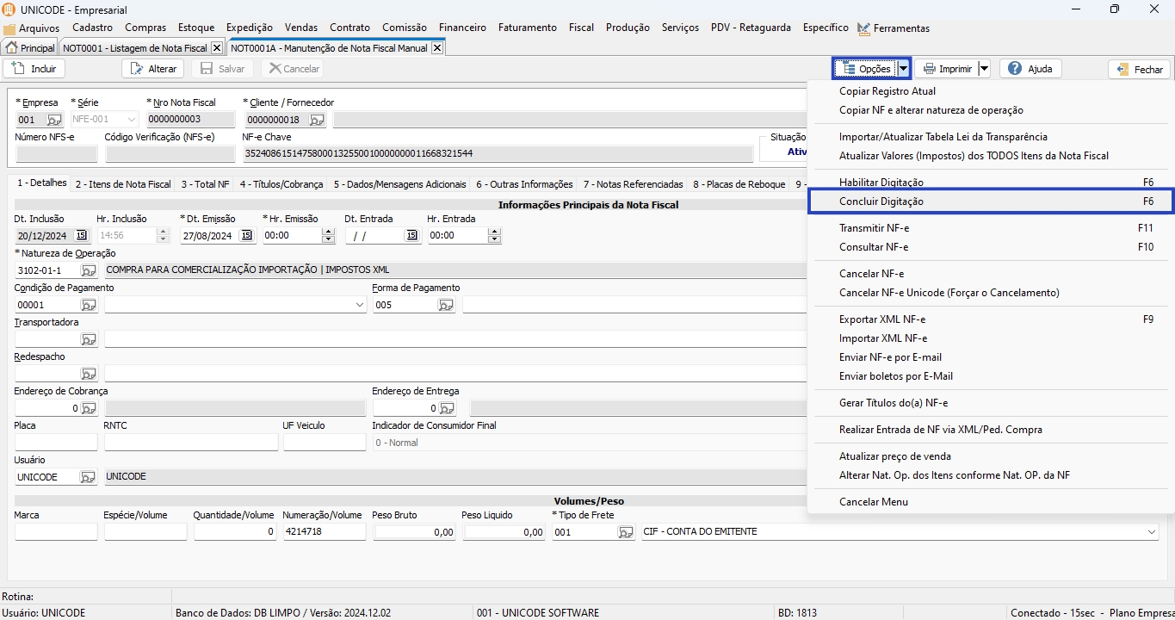Click Tipo de Frete lookup icon
Screen dimensions: 1175x620
[626, 532]
